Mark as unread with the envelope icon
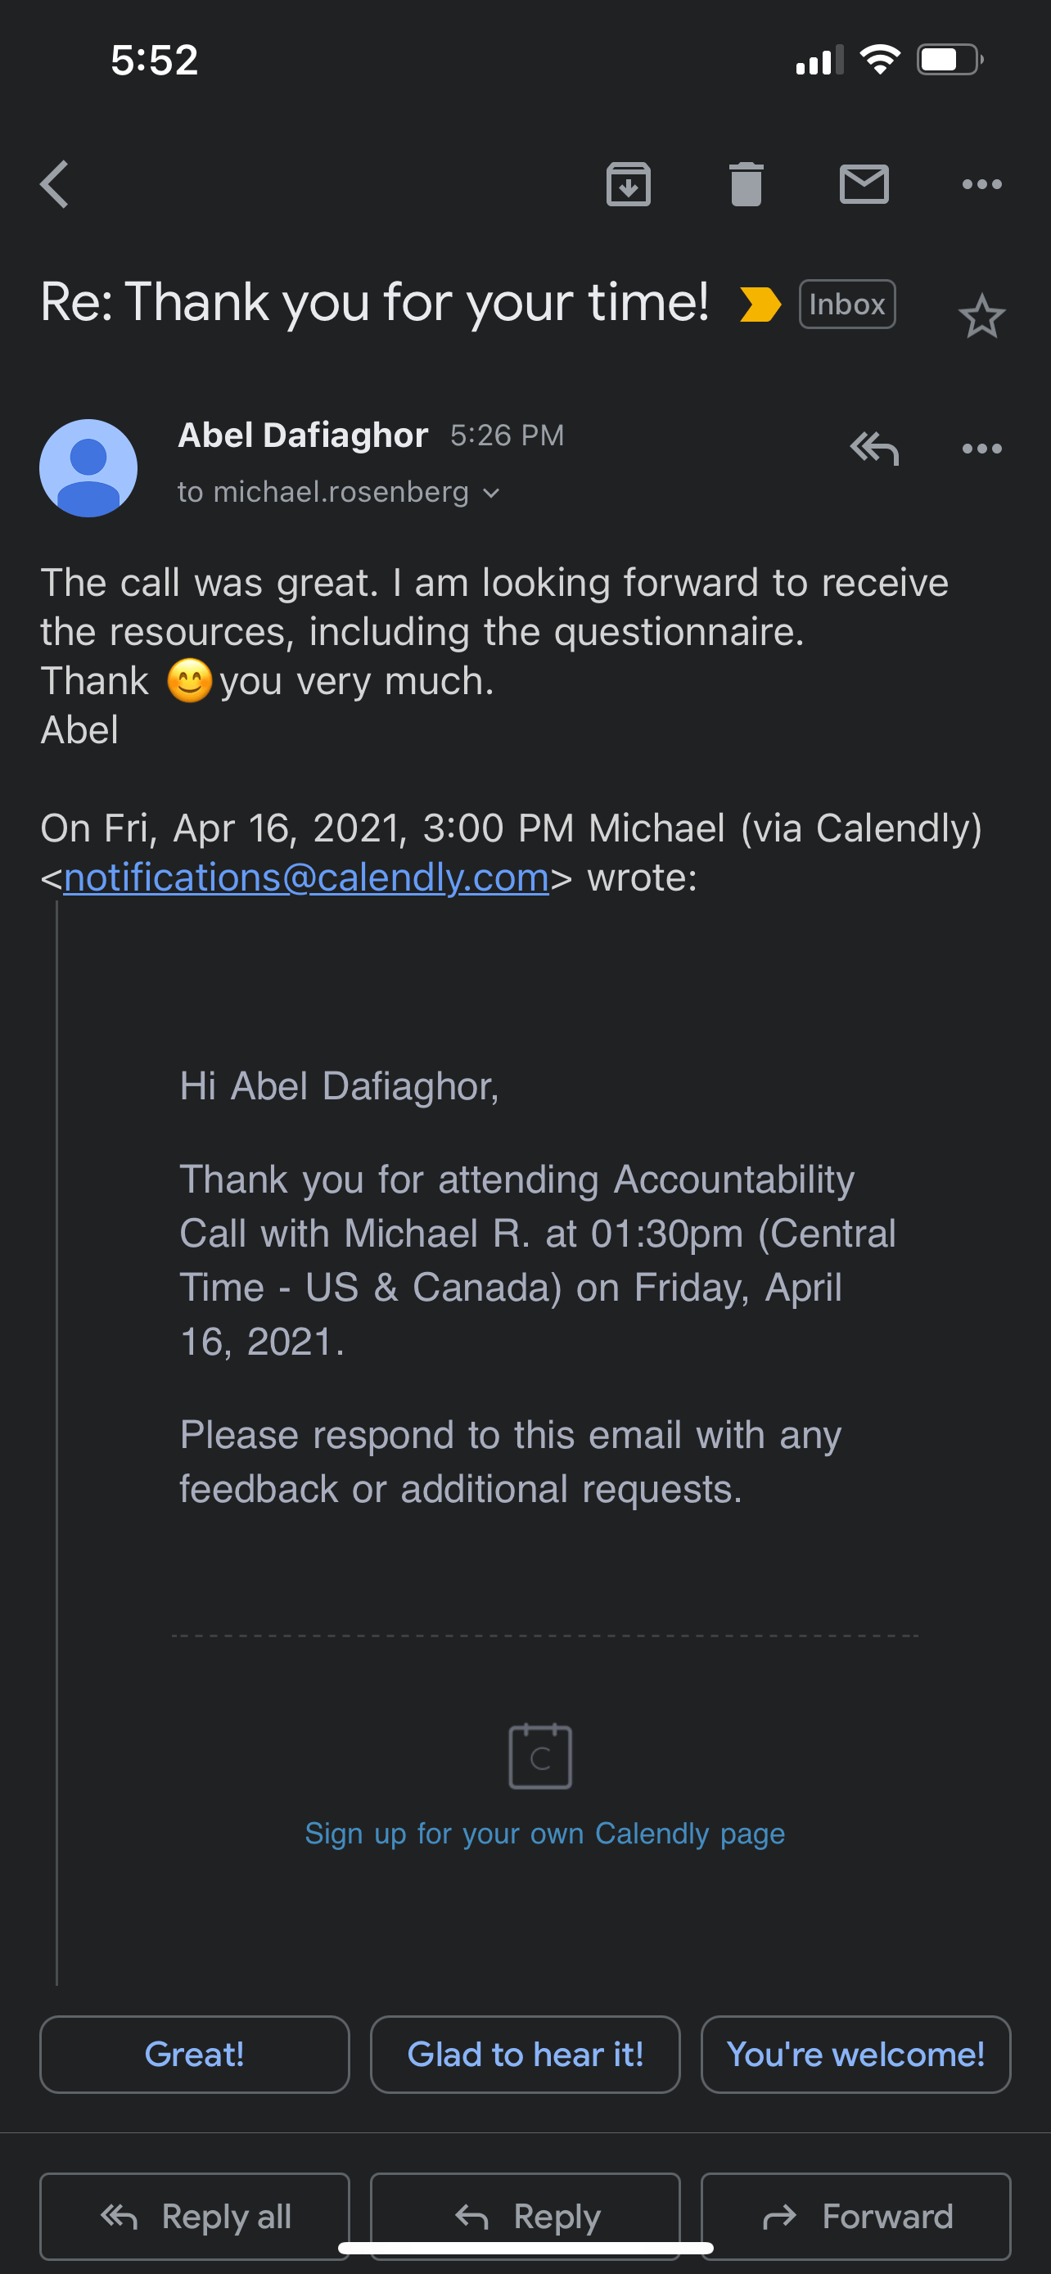This screenshot has height=2274, width=1051. click(864, 184)
